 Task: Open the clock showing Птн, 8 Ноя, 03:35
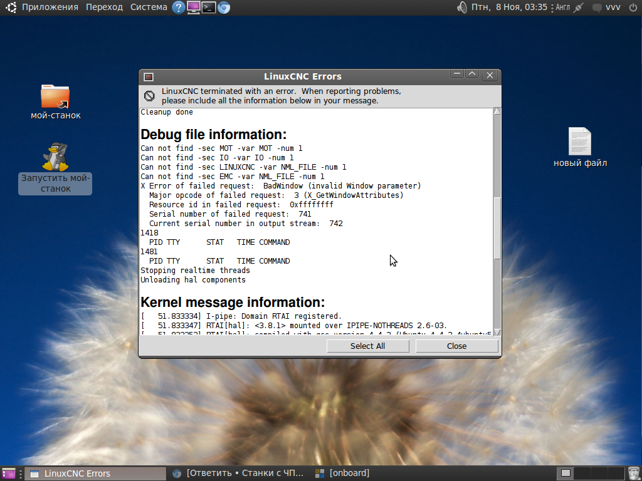pyautogui.click(x=509, y=8)
